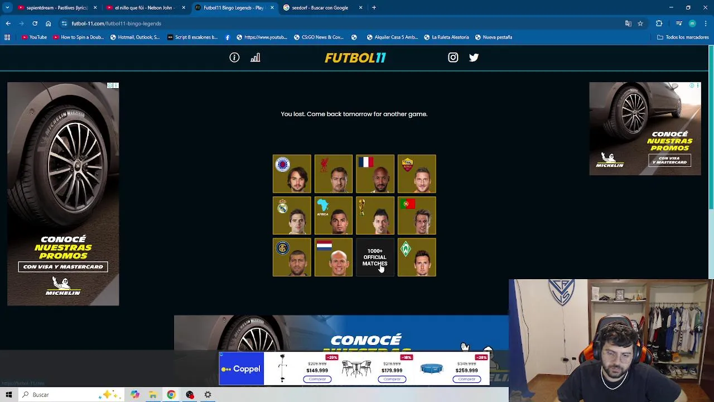Open the Facebook bookmark icon
The height and width of the screenshot is (402, 714).
tap(228, 37)
